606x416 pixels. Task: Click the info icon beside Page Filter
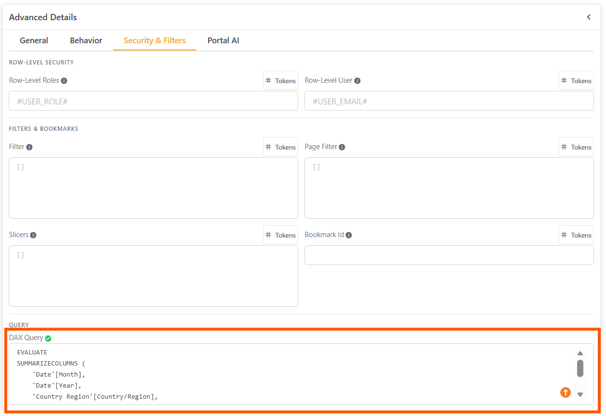point(342,147)
